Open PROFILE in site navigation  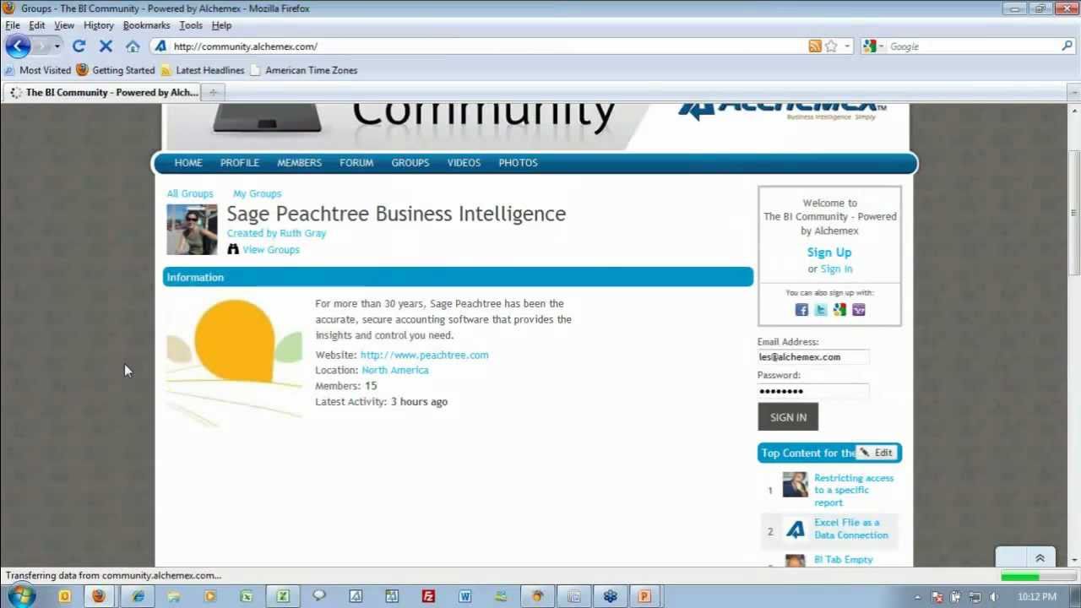click(240, 163)
